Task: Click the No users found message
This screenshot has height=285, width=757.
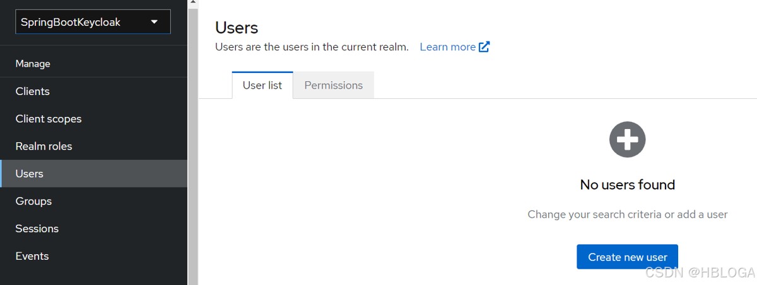Action: (x=627, y=184)
